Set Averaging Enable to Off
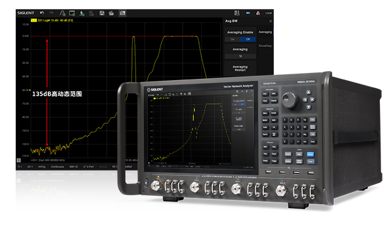This screenshot has width=392, height=229. tap(248, 39)
